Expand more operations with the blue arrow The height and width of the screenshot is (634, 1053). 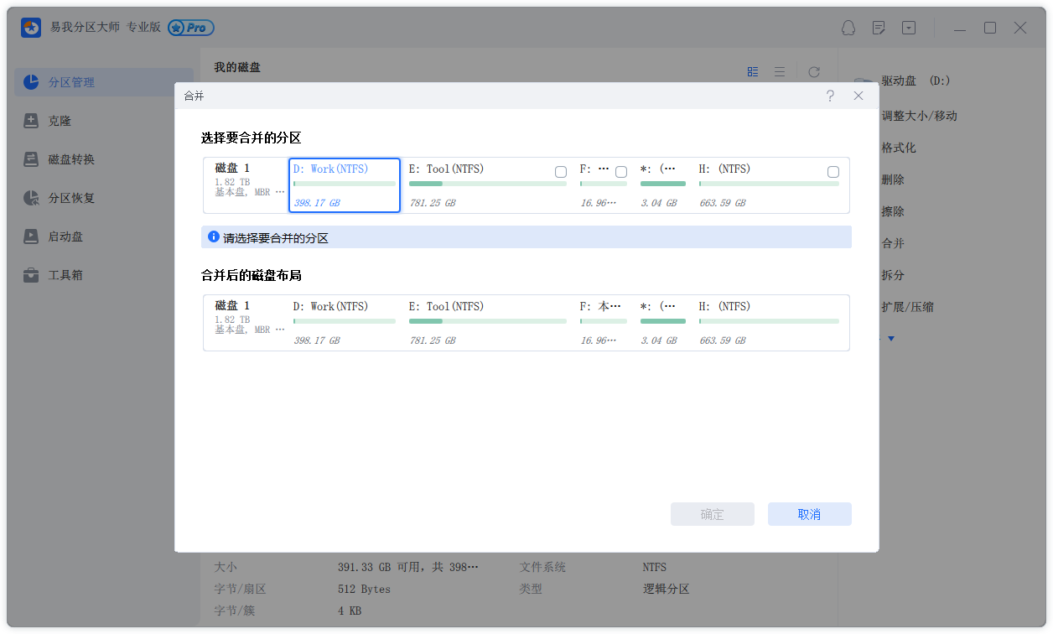coord(891,339)
